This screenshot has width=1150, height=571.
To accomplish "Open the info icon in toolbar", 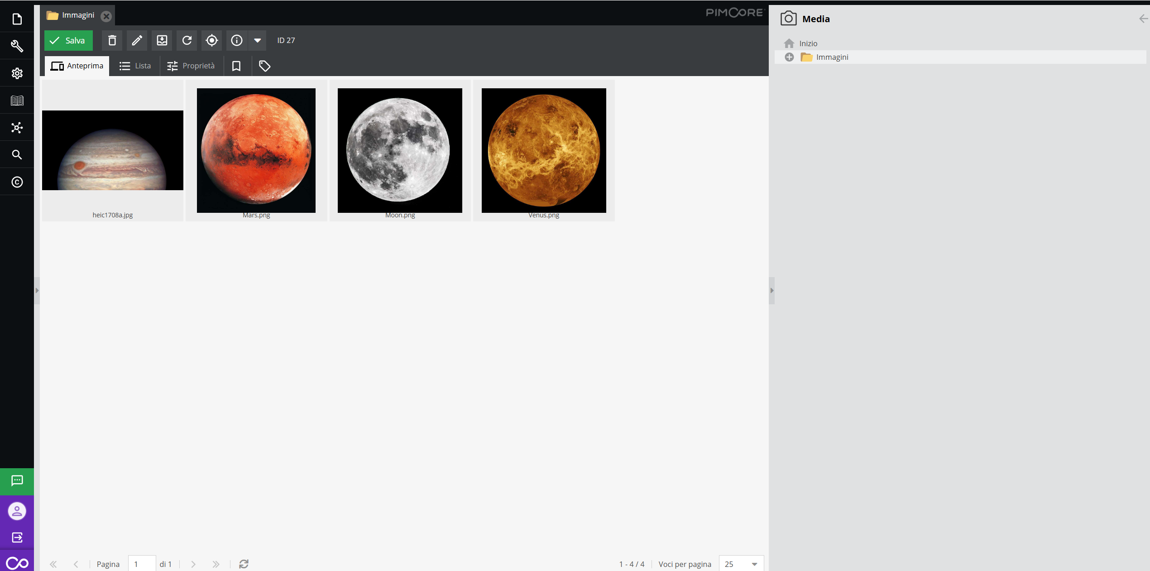I will 236,41.
